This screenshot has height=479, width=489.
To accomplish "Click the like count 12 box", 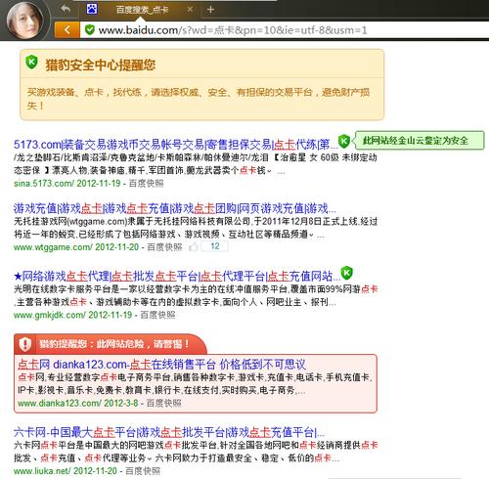I will [x=215, y=246].
